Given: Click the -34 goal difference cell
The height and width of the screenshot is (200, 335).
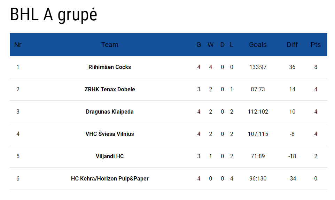Looking at the screenshot, I should [292, 178].
